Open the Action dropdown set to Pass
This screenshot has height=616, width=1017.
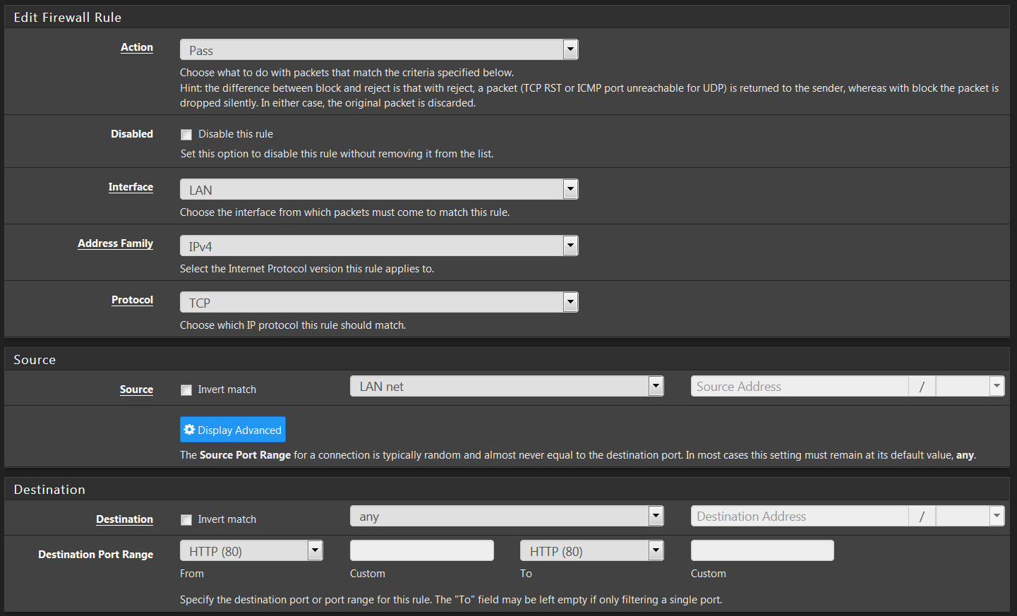tap(379, 49)
